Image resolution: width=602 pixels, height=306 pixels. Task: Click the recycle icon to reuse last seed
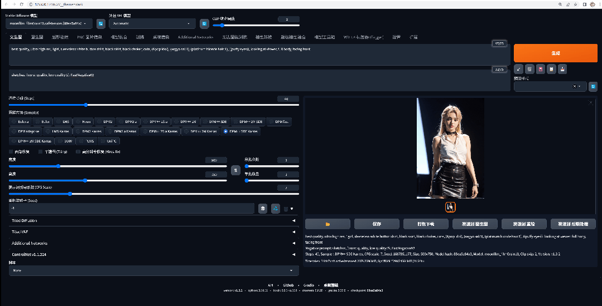[275, 209]
